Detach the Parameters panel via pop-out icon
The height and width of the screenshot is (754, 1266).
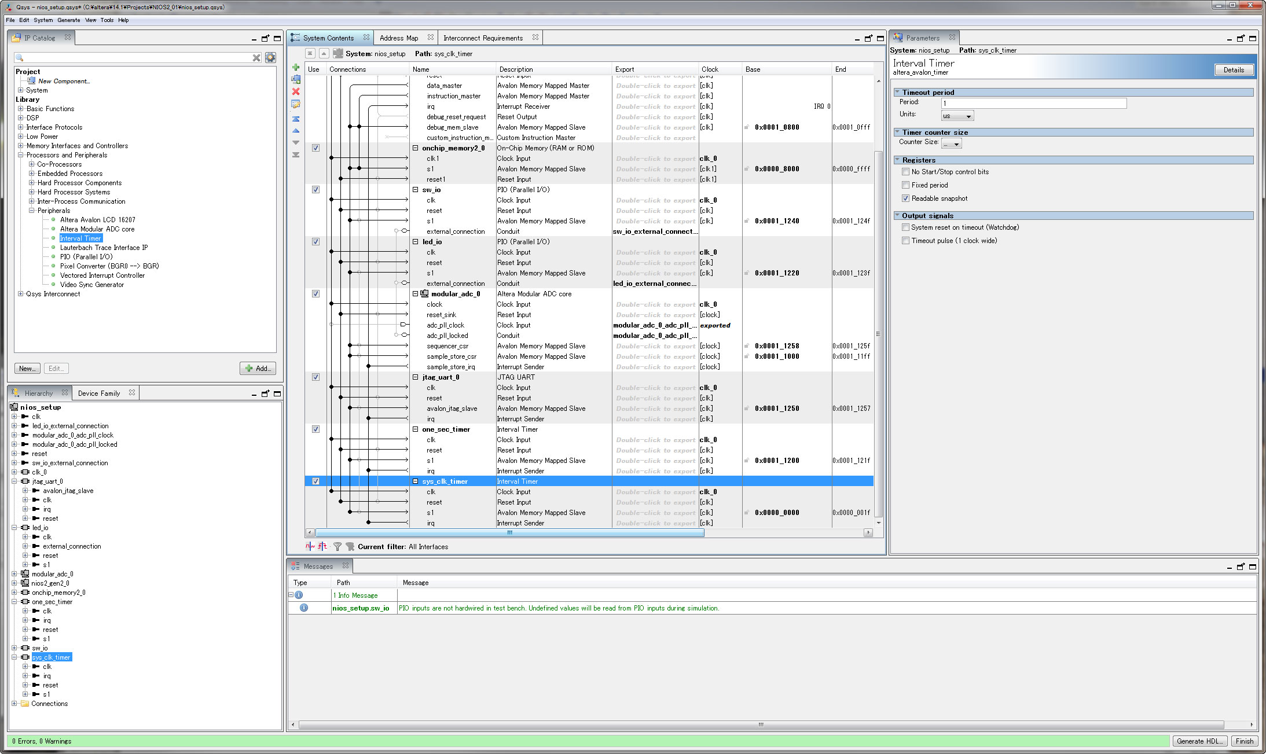[x=1241, y=38]
